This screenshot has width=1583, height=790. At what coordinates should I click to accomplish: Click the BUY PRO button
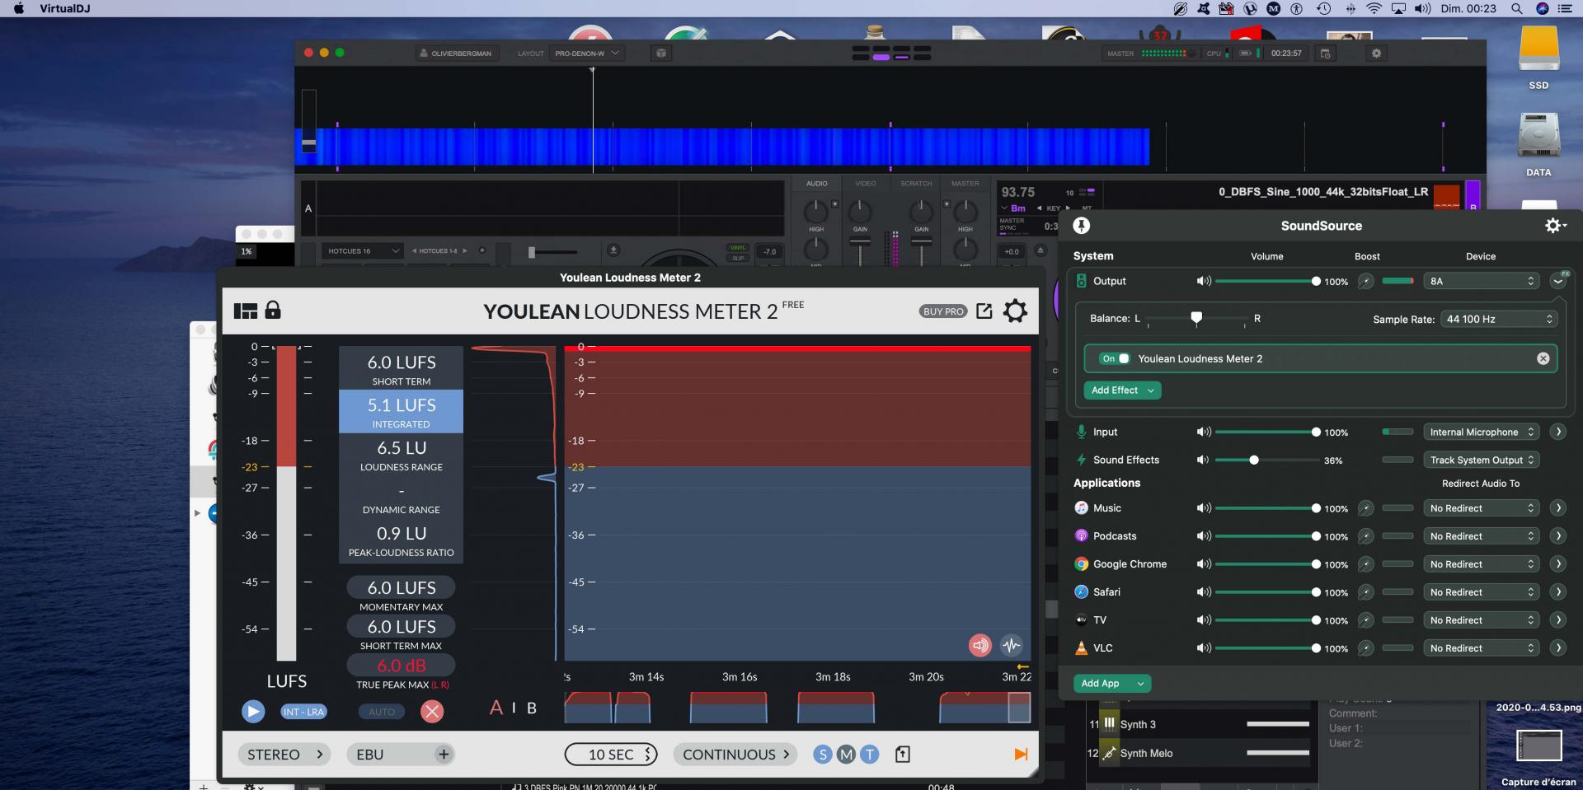pyautogui.click(x=943, y=311)
